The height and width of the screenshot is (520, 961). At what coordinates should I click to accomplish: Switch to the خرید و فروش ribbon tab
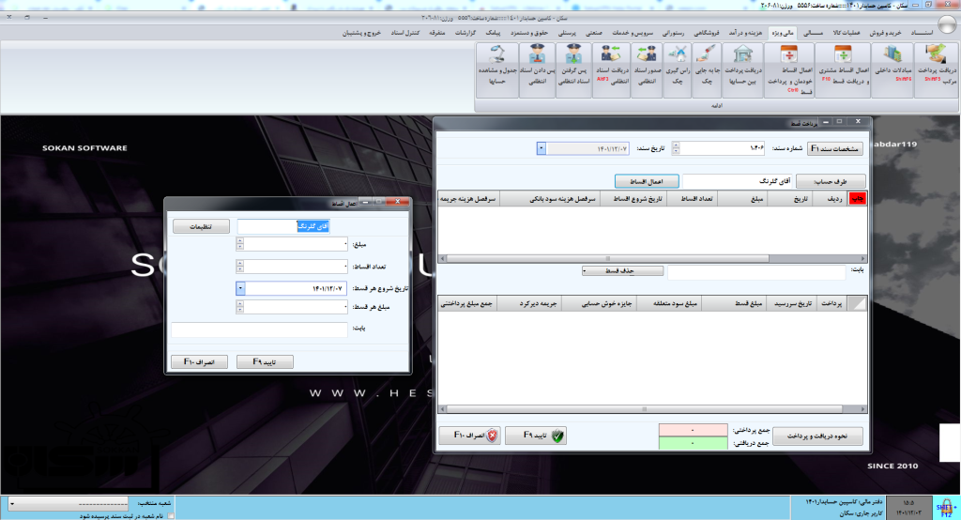(x=886, y=33)
